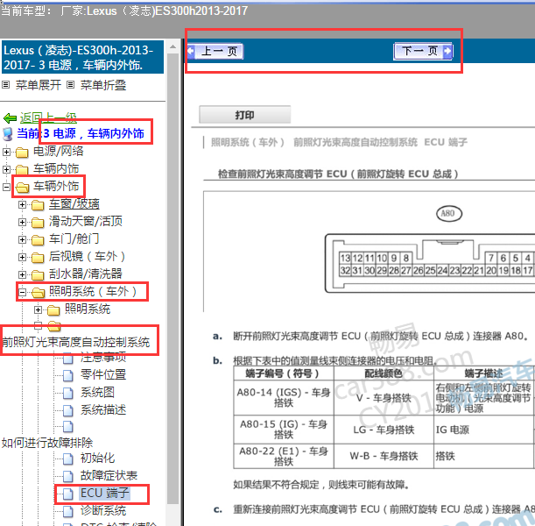Open the 诊断系统 page
Screen dimensions: 535x526
103,510
